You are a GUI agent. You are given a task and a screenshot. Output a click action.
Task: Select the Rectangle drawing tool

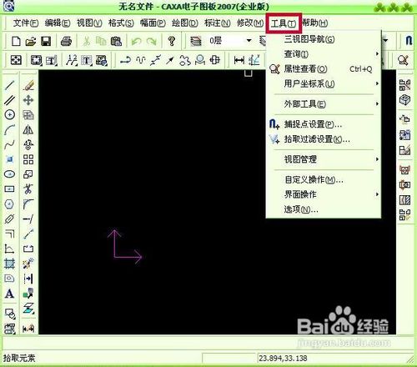[x=10, y=189]
